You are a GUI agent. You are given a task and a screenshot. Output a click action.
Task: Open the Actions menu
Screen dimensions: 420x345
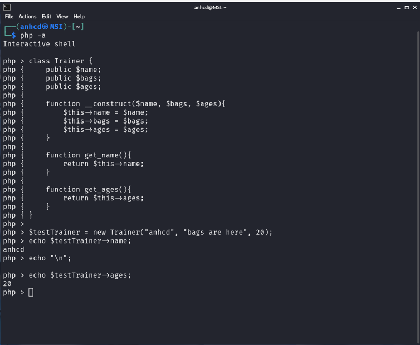coord(27,17)
